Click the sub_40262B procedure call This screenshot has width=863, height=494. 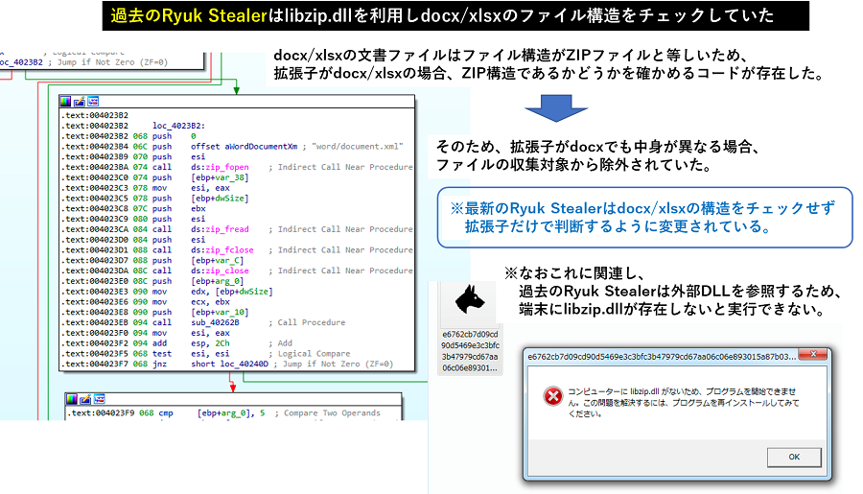(x=216, y=323)
